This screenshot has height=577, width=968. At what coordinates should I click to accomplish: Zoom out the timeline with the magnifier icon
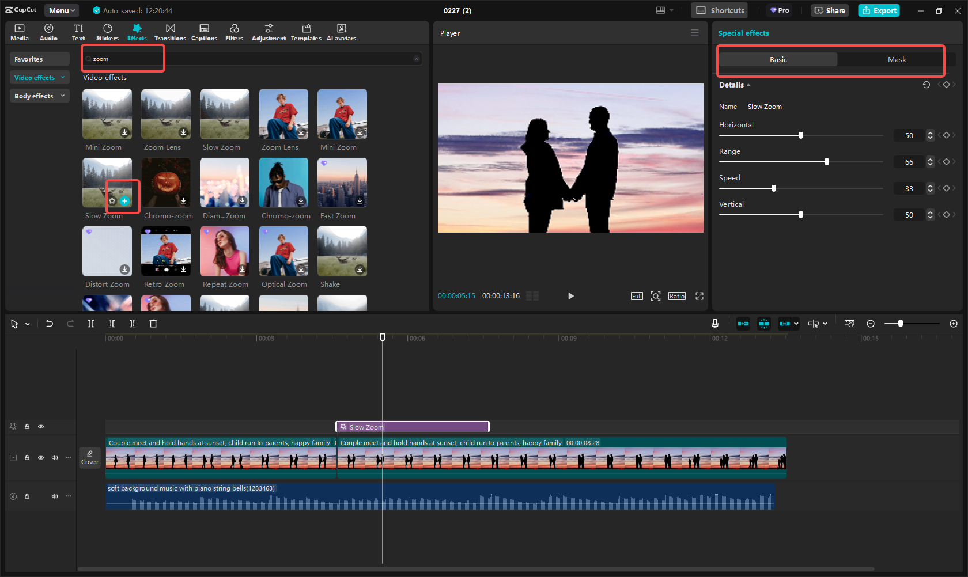[871, 324]
